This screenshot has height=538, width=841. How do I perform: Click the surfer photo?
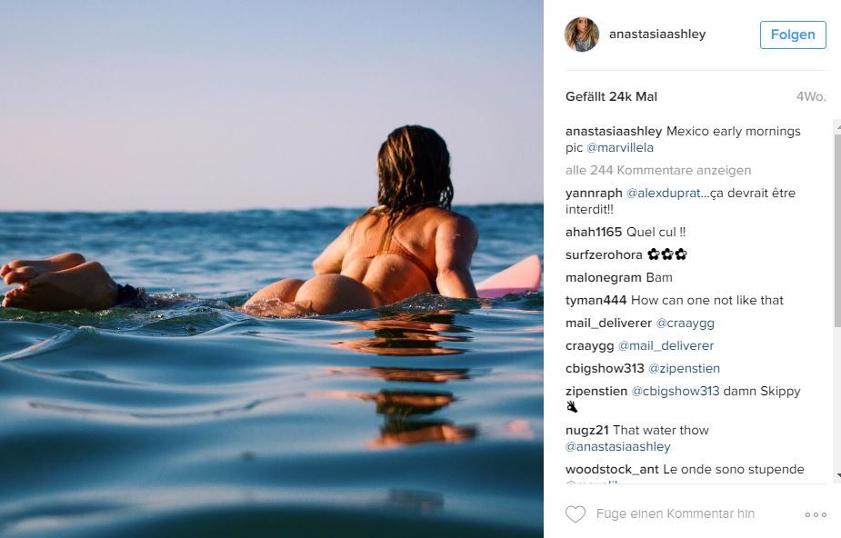point(272,269)
